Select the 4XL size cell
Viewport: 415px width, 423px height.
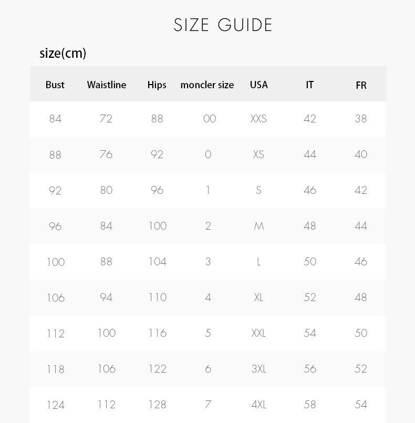pyautogui.click(x=258, y=405)
